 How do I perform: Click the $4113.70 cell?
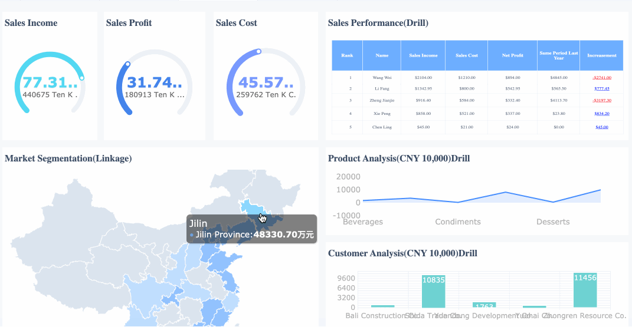[559, 101]
